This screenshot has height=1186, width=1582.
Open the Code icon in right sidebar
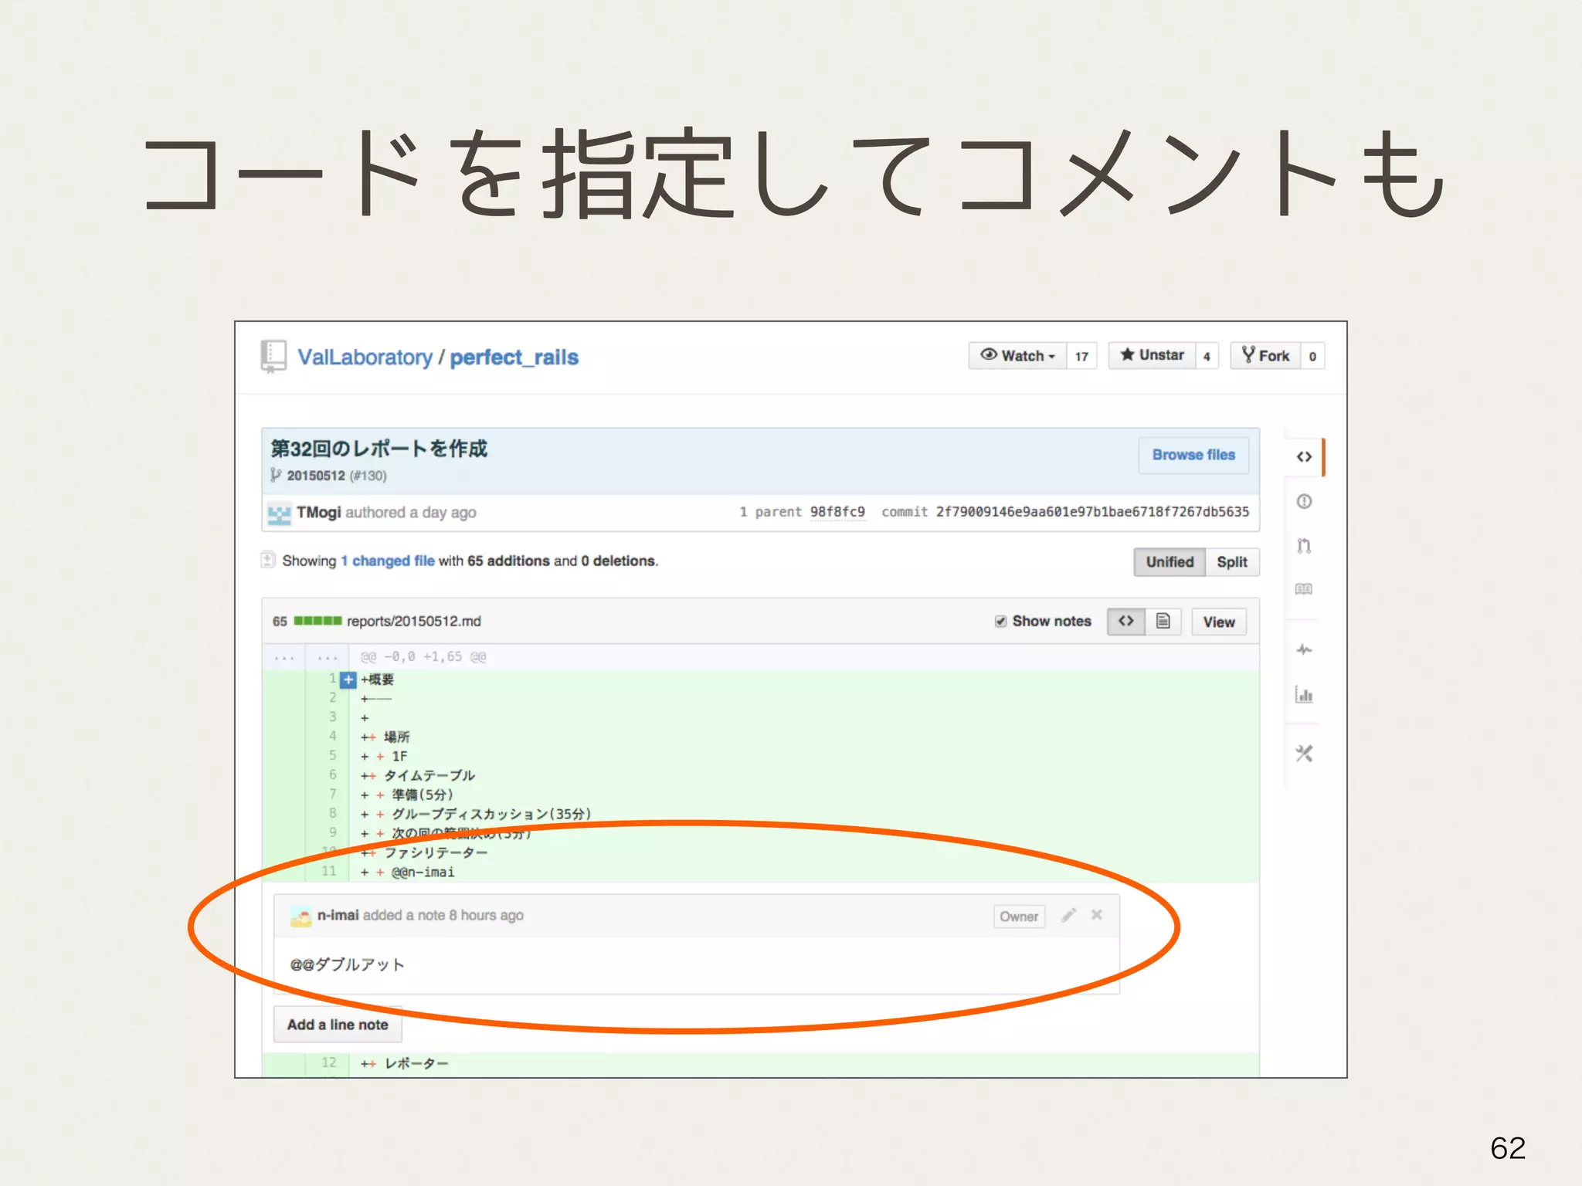point(1304,457)
